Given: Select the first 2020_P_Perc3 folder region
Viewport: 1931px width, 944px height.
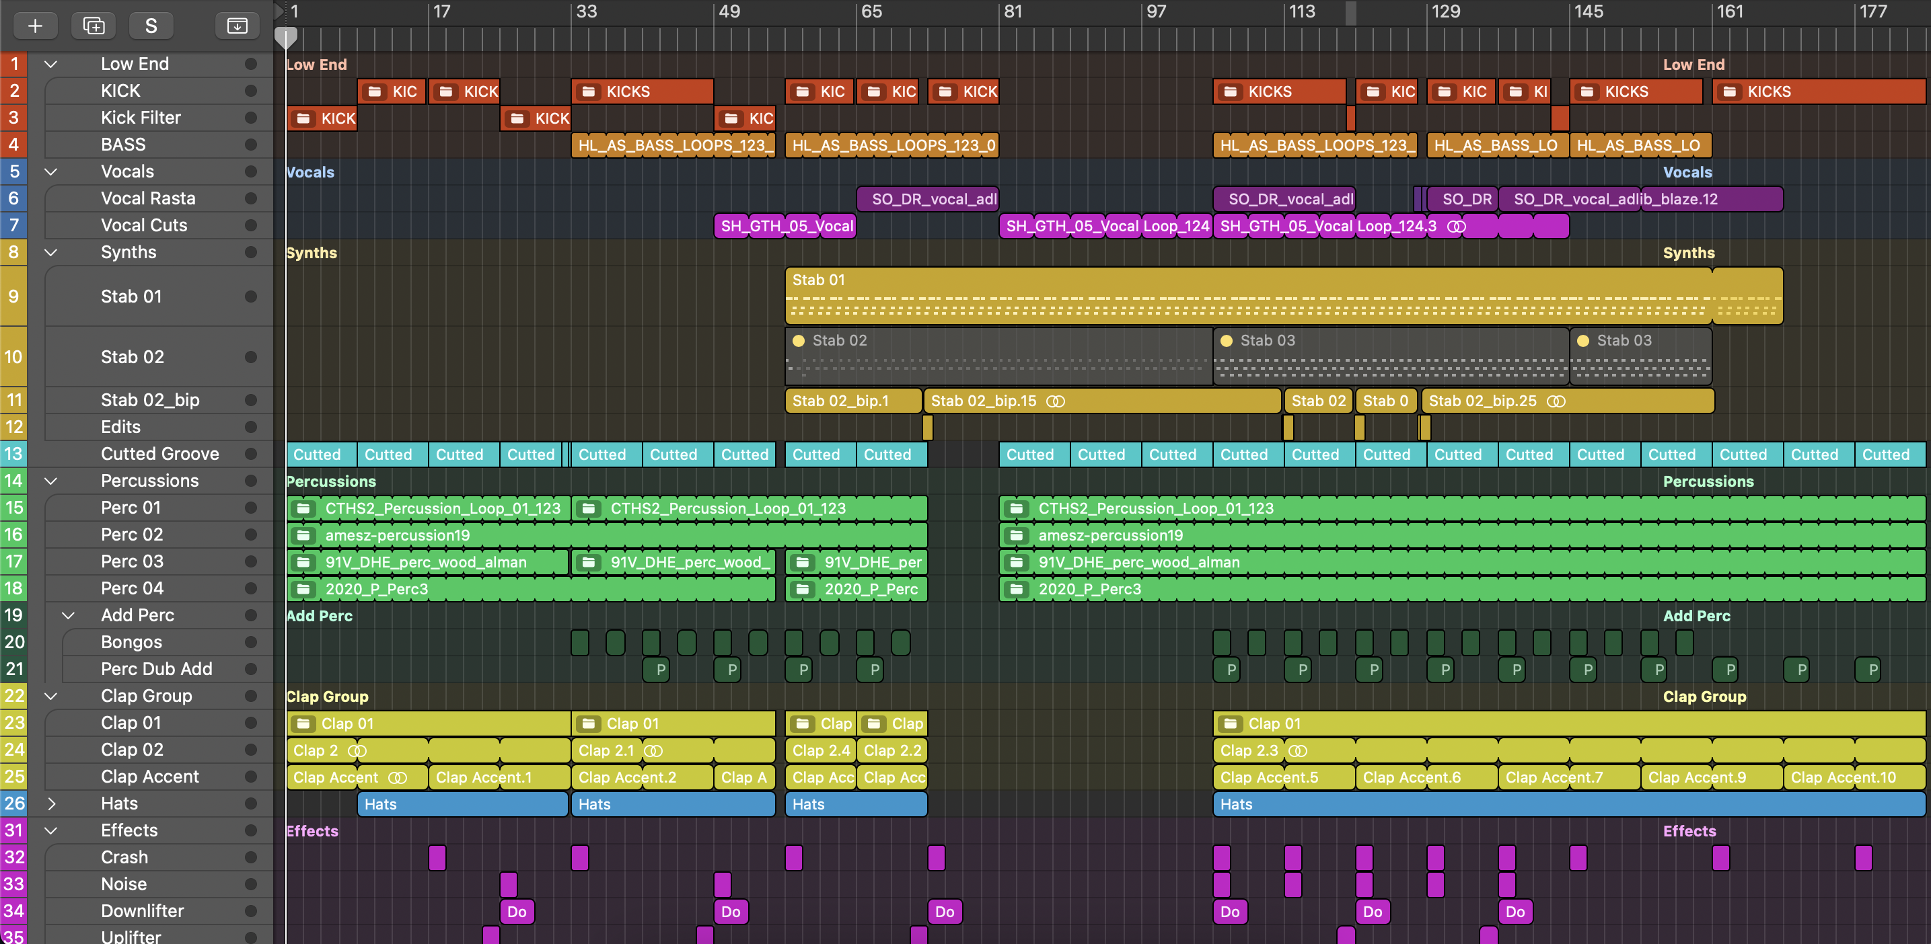Looking at the screenshot, I should click(531, 590).
